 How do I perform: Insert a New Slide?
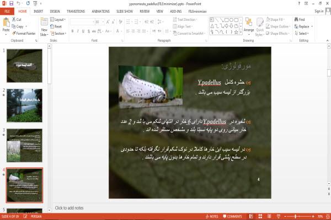(x=44, y=27)
